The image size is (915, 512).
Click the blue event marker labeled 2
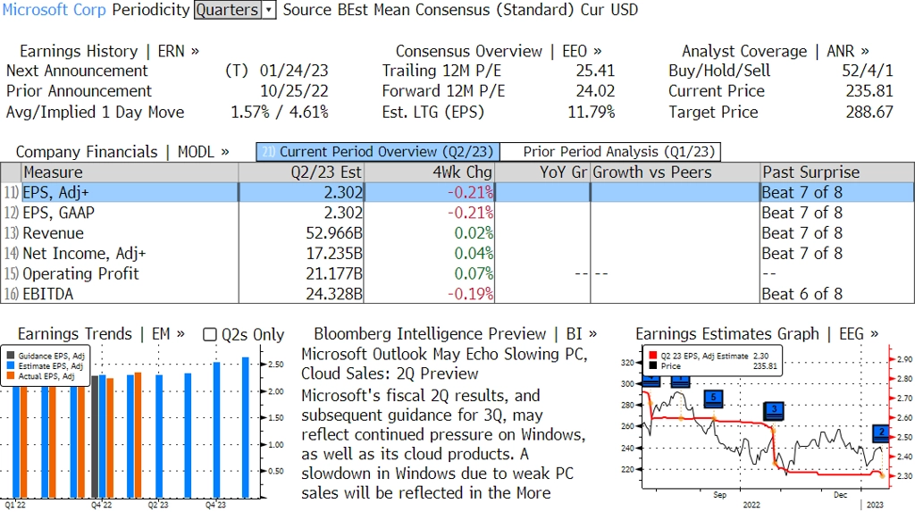[x=881, y=433]
